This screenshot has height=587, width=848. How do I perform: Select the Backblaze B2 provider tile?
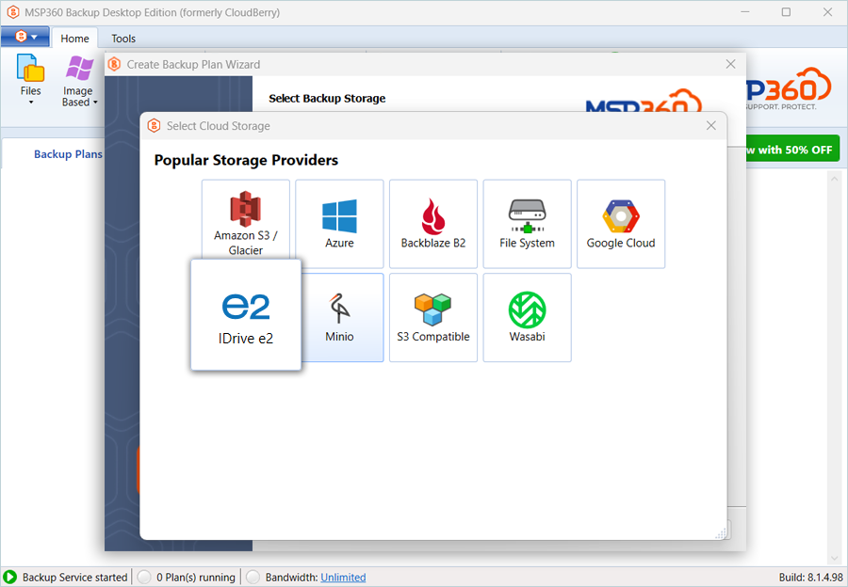click(433, 224)
